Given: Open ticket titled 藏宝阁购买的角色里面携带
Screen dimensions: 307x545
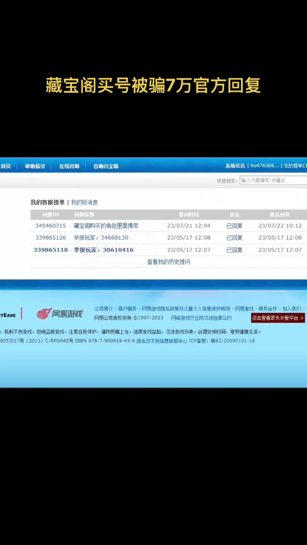Looking at the screenshot, I should click(x=106, y=226).
